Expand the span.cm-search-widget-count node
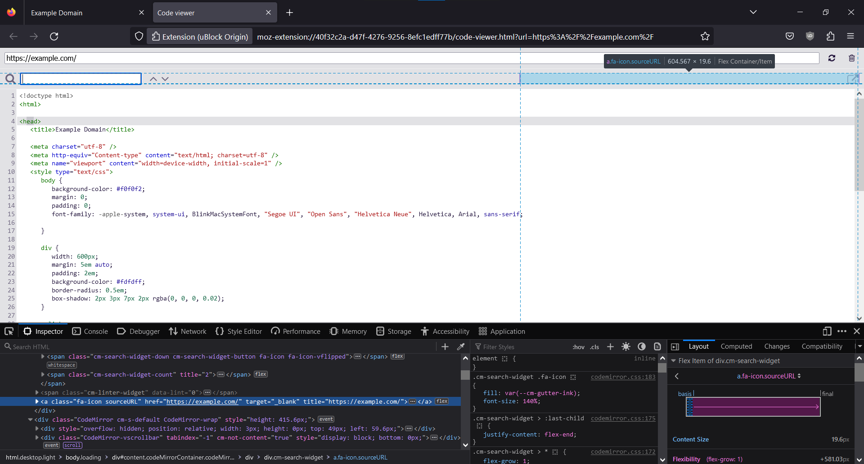The width and height of the screenshot is (864, 464). (x=43, y=374)
